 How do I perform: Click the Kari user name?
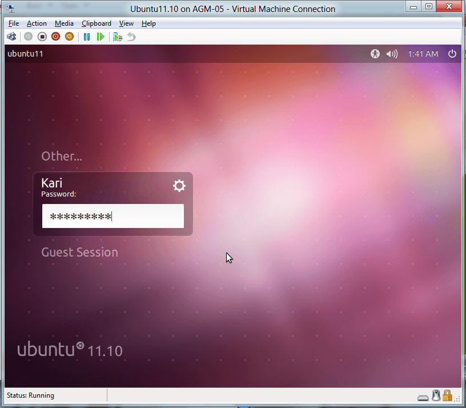click(52, 183)
